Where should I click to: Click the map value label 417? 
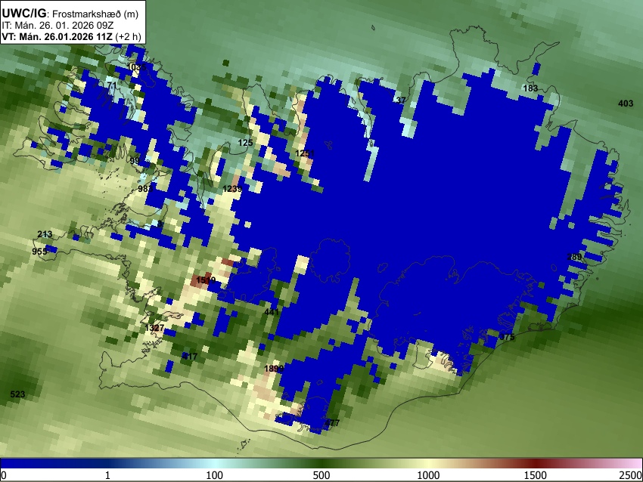coord(189,357)
